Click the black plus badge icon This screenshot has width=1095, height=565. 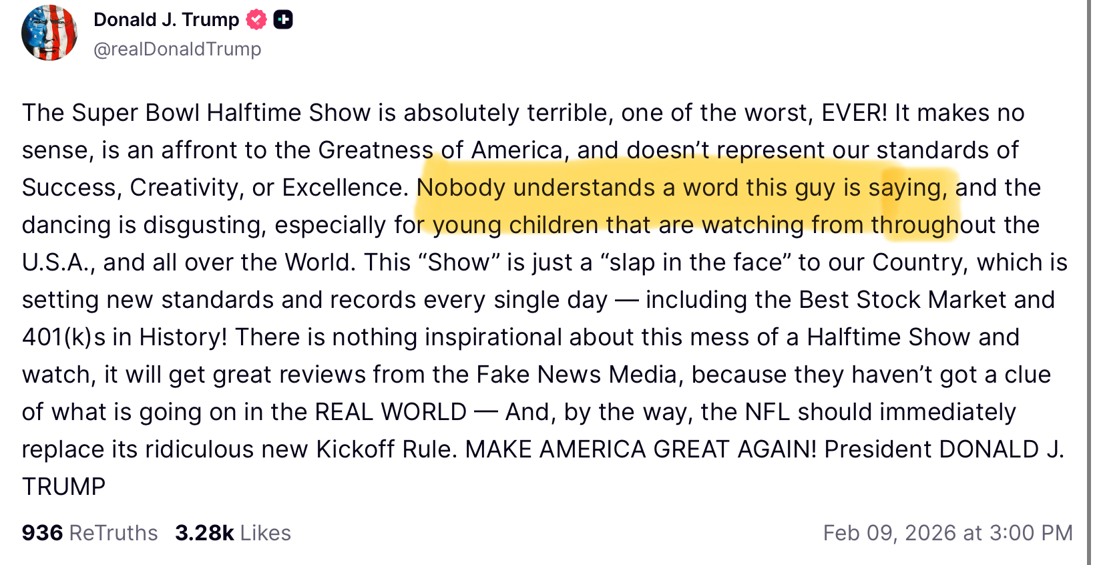pyautogui.click(x=283, y=20)
